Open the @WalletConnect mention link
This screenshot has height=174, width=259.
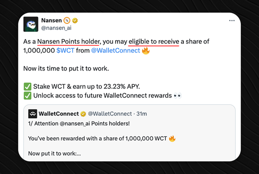click(115, 50)
